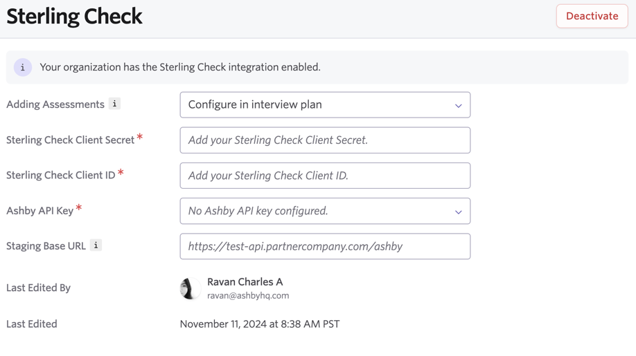Expand the Adding Assessments dropdown chevron
This screenshot has height=356, width=636.
(459, 106)
